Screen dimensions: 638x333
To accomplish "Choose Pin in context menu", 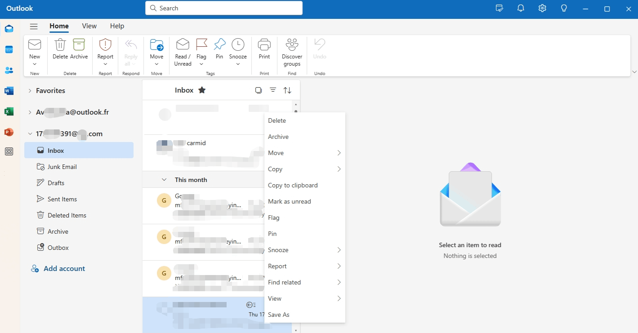I will pos(305,234).
